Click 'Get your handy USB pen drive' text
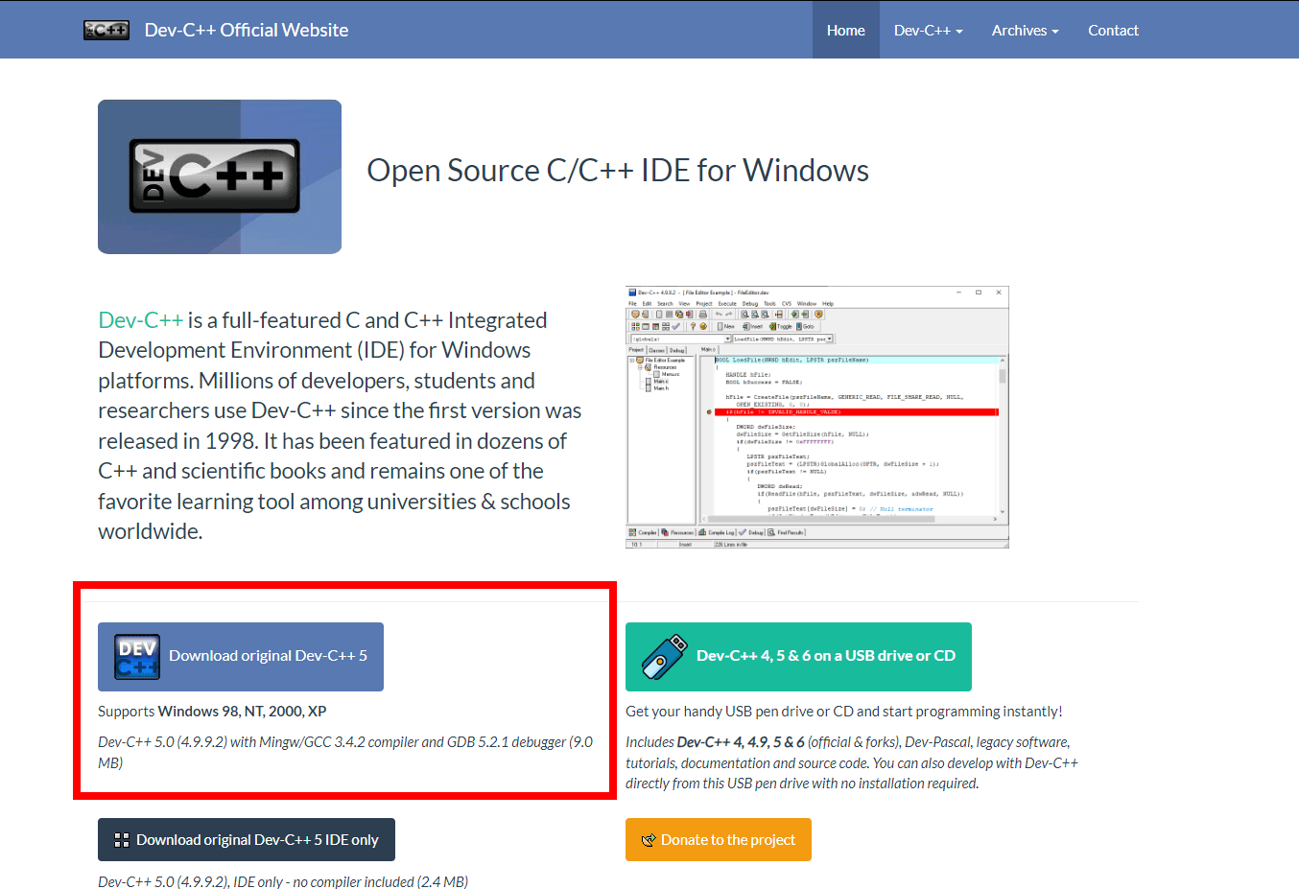This screenshot has width=1299, height=889. point(844,712)
